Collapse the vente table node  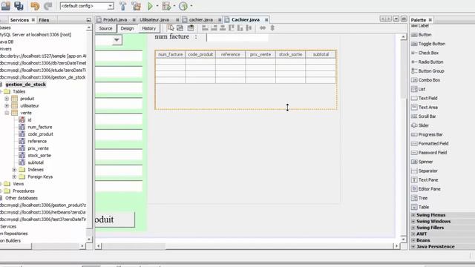[7, 113]
